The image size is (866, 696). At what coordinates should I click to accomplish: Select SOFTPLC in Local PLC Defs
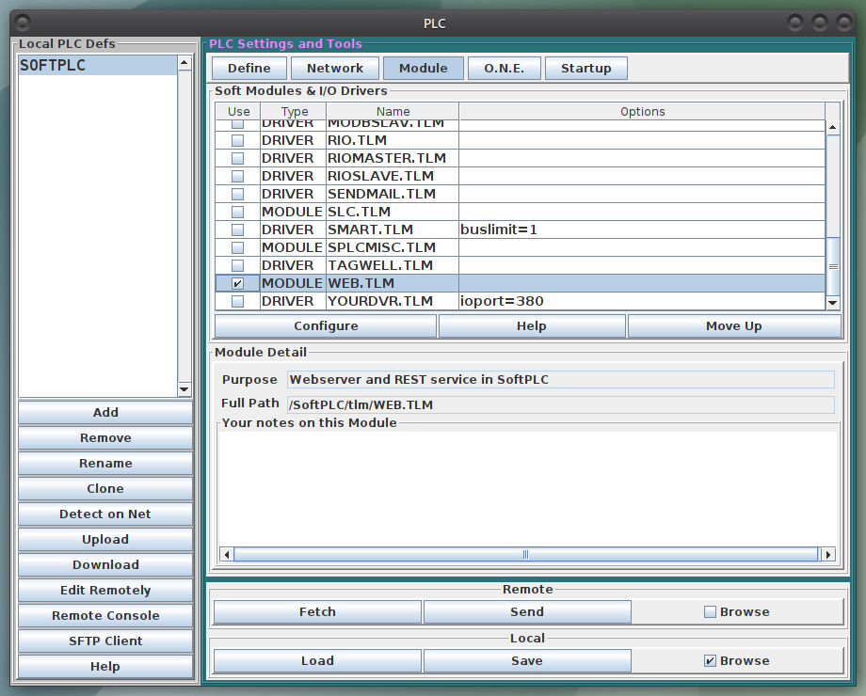point(98,65)
